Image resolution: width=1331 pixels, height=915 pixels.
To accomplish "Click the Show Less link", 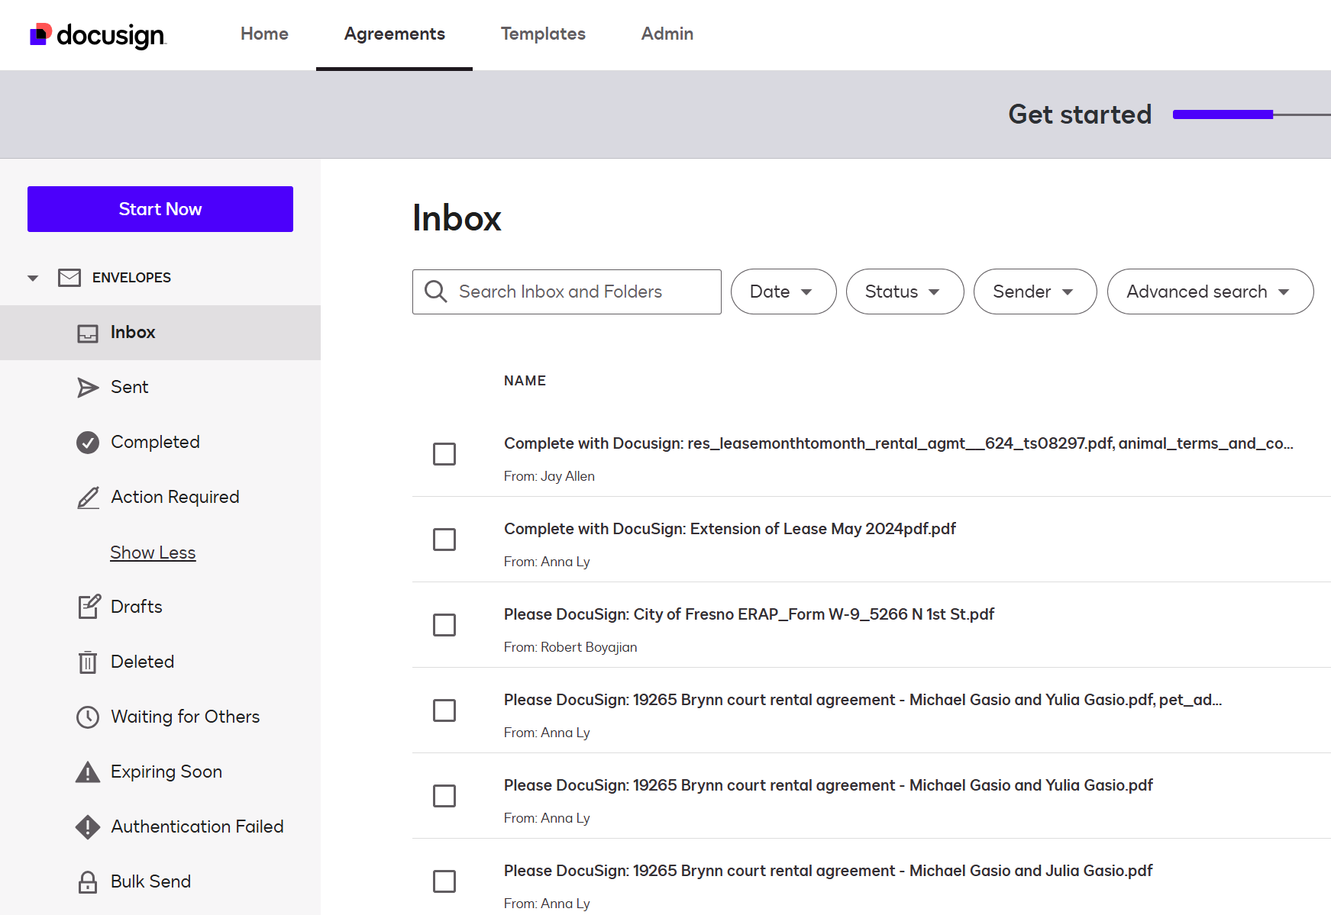I will (152, 552).
